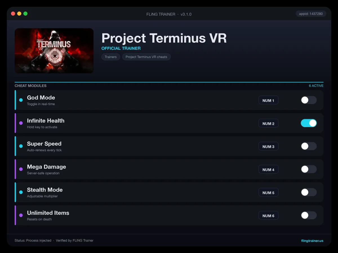Click the God Mode title

coord(41,98)
